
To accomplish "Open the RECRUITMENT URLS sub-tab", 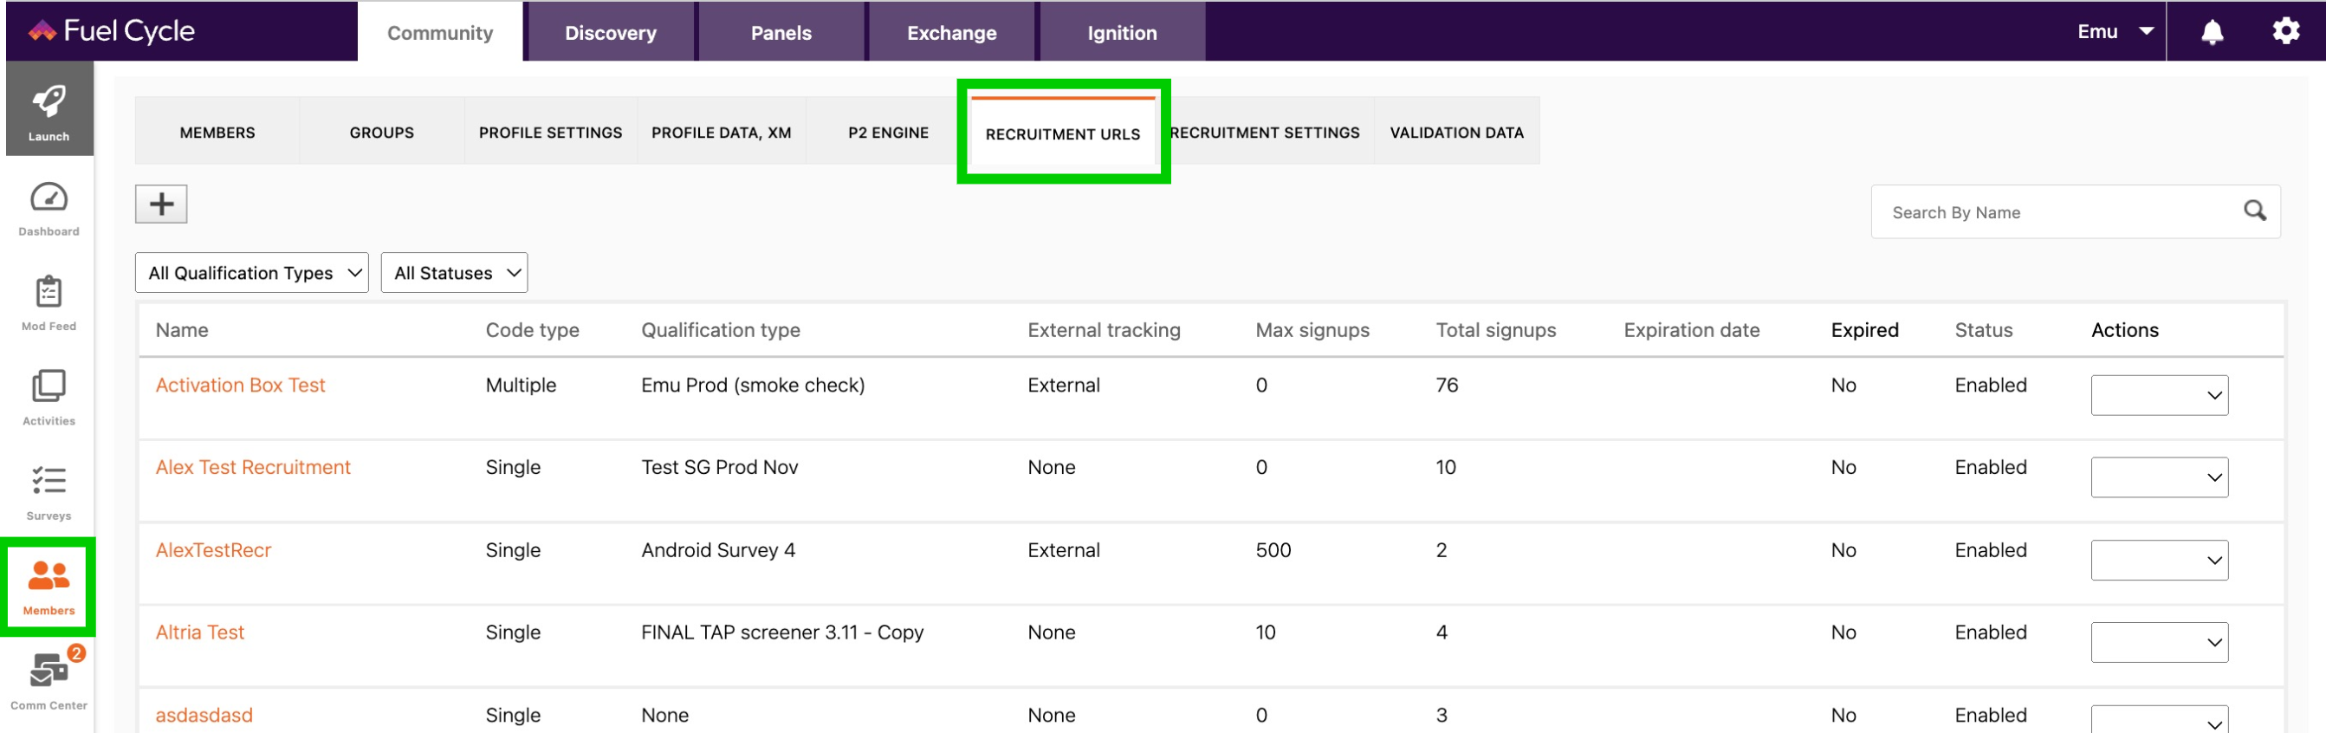I will pos(1063,133).
